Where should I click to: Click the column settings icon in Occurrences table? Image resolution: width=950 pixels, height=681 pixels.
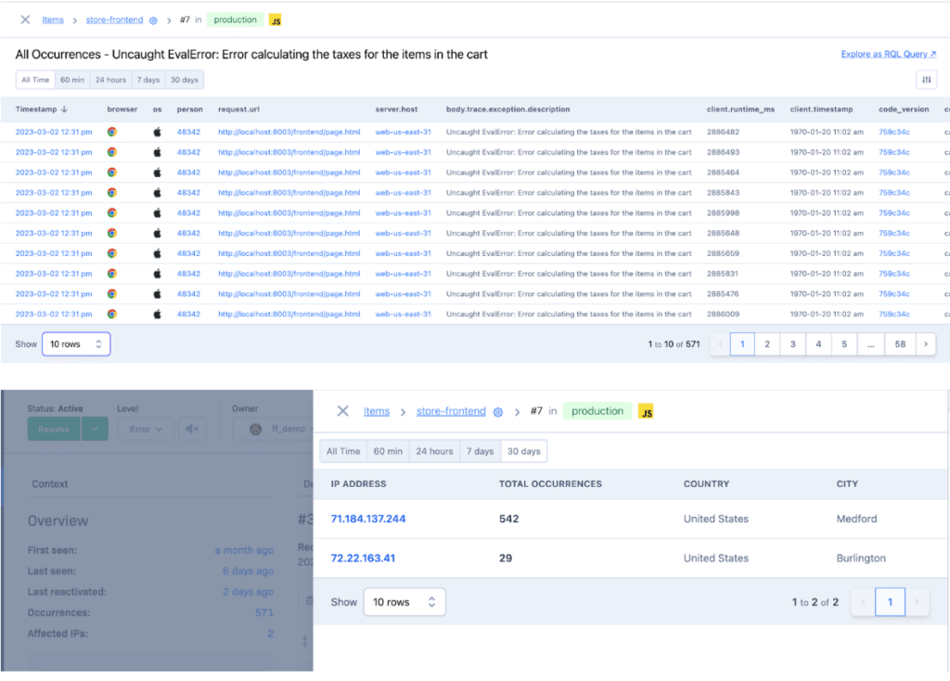(926, 80)
